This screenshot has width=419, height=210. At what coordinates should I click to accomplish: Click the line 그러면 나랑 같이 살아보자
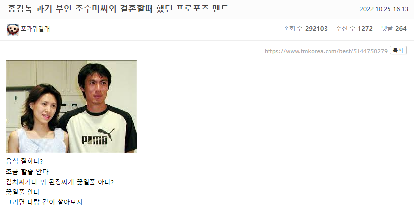coord(44,202)
